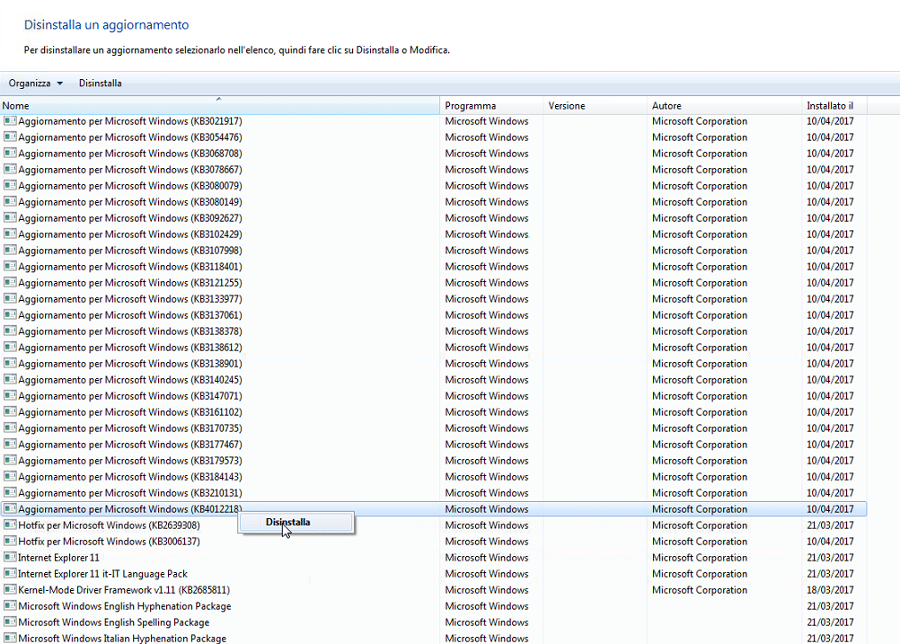Screen dimensions: 900x644
Task: Choose Disinstalla from the context menu
Action: (296, 523)
